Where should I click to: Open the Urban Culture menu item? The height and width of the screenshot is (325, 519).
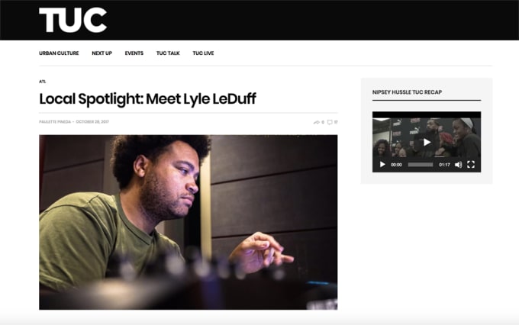tap(59, 53)
